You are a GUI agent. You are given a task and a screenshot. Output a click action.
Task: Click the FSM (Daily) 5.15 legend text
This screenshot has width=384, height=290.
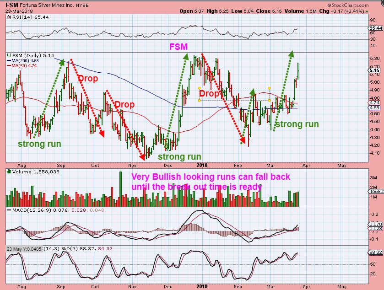tap(33, 55)
